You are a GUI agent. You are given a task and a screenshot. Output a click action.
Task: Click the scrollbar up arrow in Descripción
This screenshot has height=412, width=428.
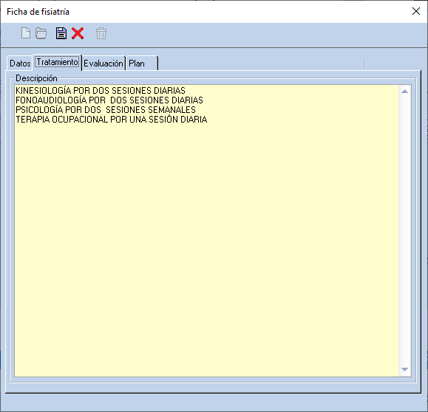(405, 92)
